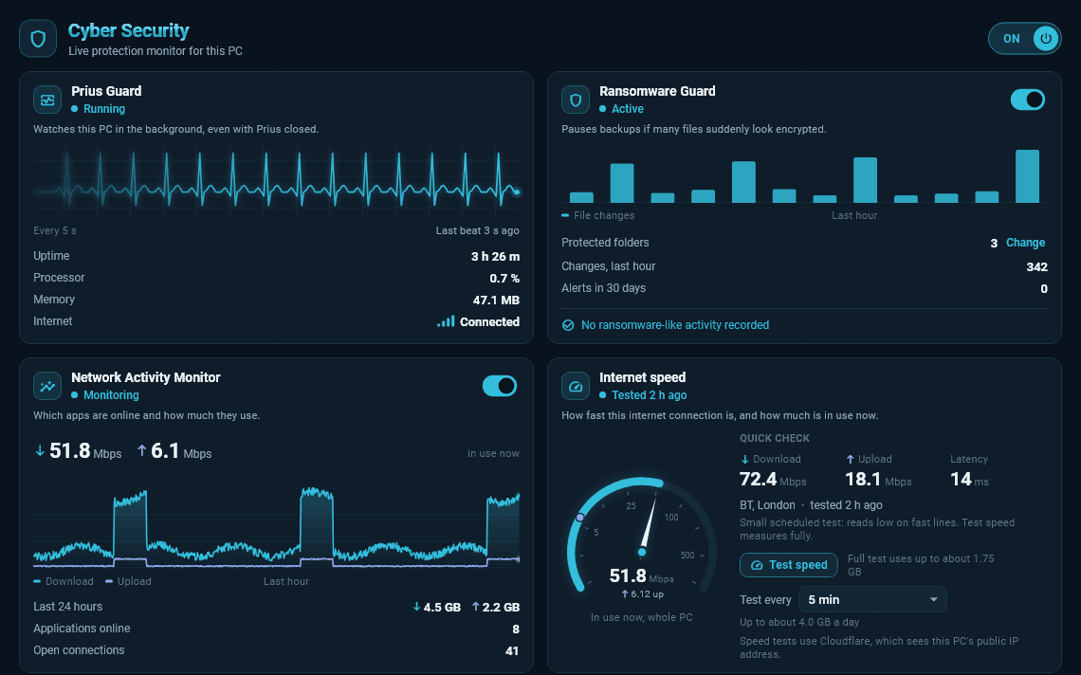Click the Prius Guard heartbeat monitor icon
The height and width of the screenshot is (675, 1081).
[47, 100]
